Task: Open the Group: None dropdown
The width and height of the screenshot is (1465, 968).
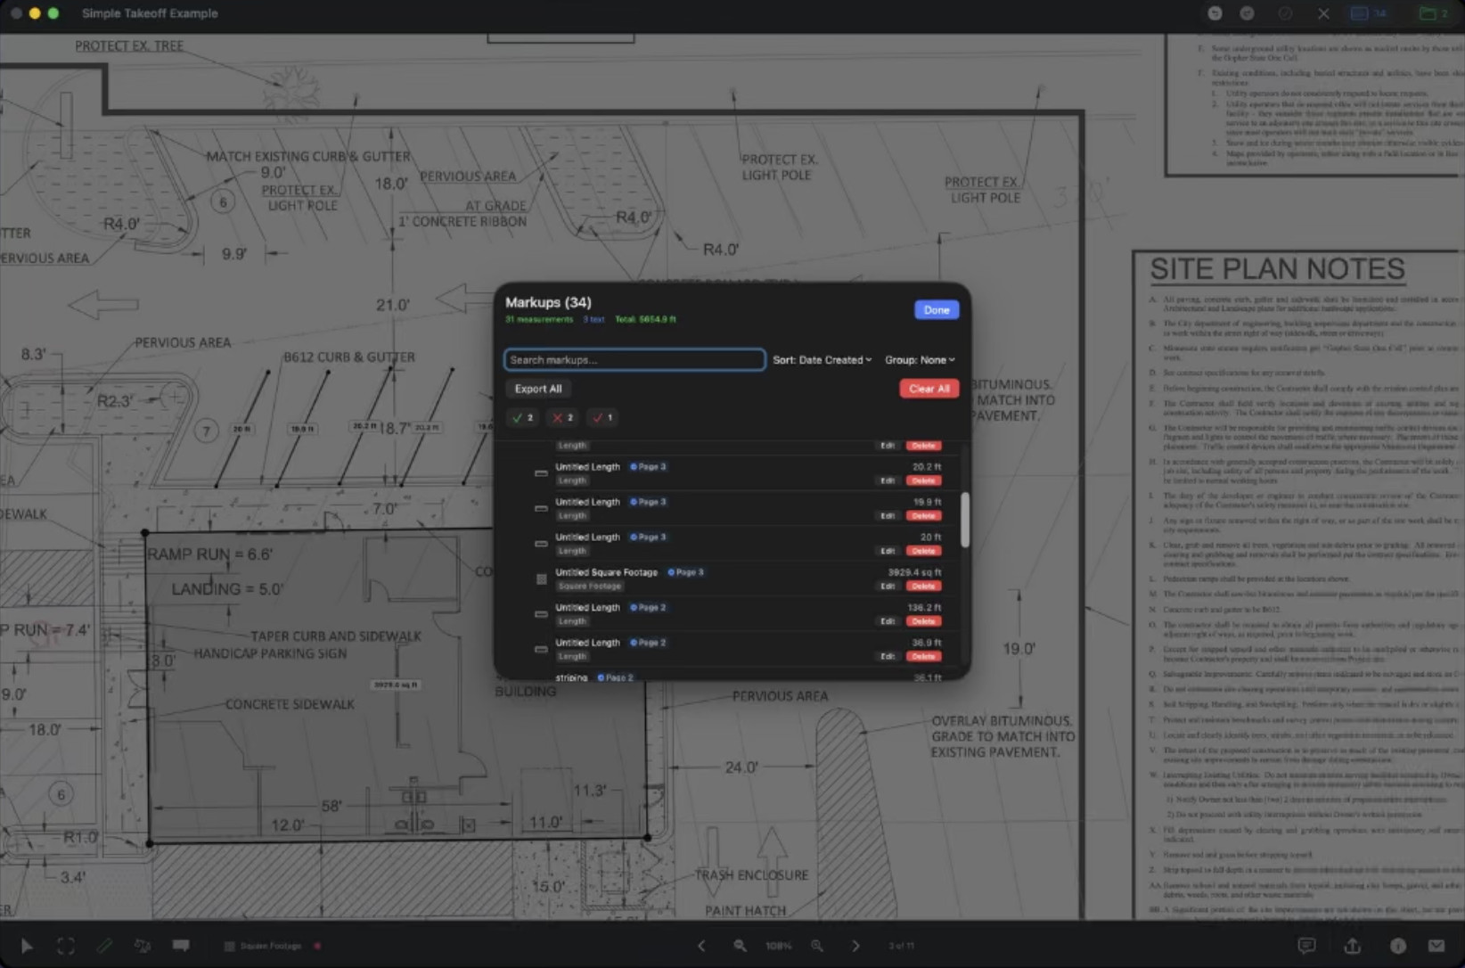Action: pos(920,360)
